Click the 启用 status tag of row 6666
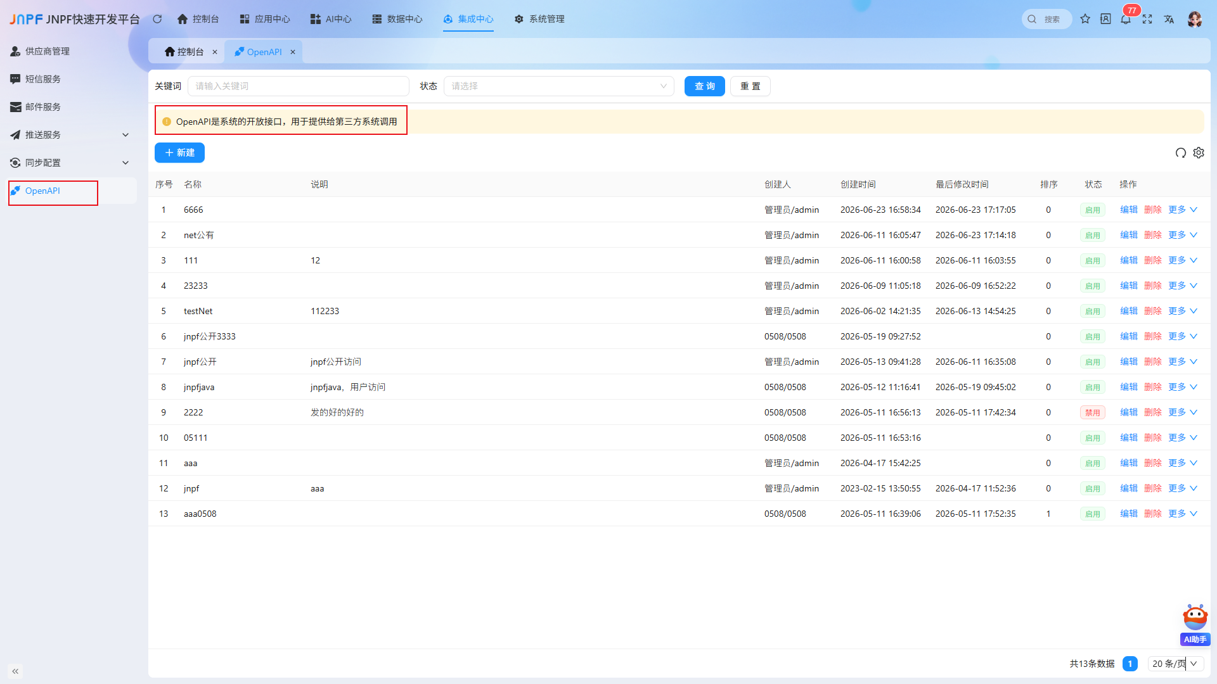The image size is (1217, 684). (x=1093, y=210)
